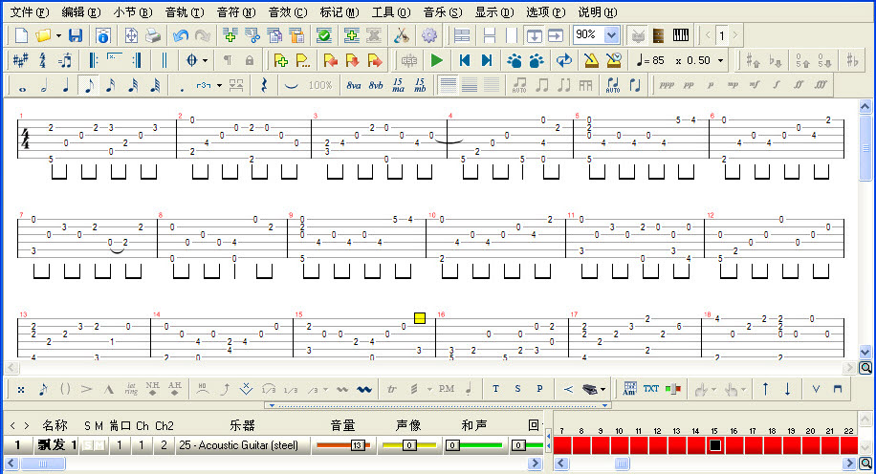
Task: Adjust the track 声像 pan slider
Action: 409,445
